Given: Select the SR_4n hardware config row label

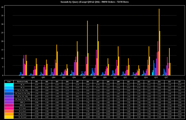Looking at the screenshot, I should (x=22, y=85).
